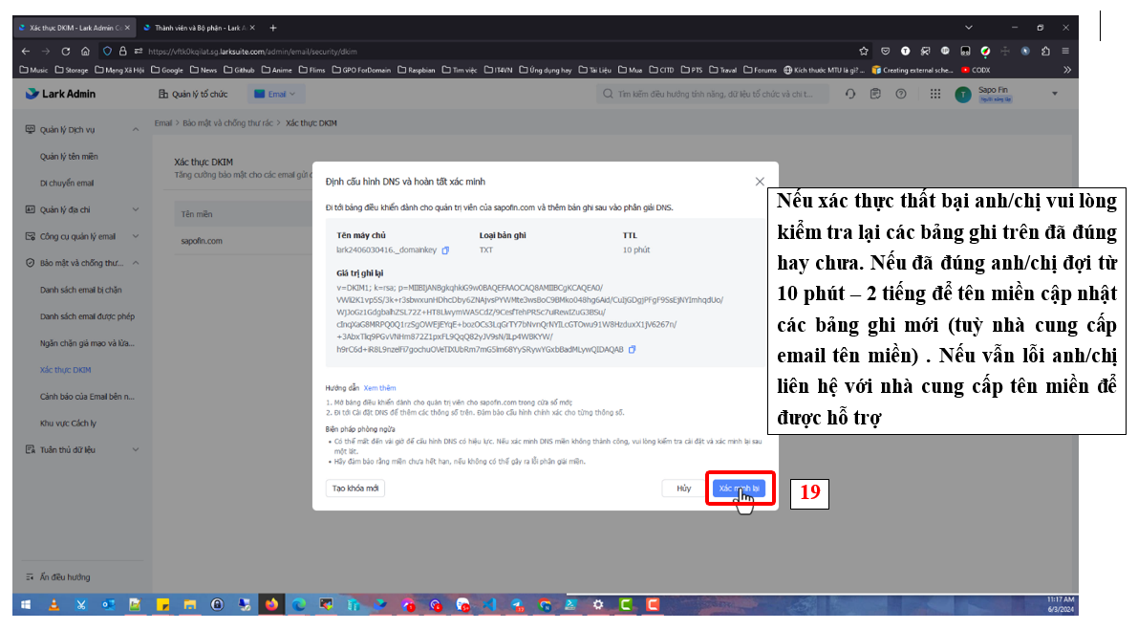This screenshot has width=1138, height=630.
Task: Open VLC from the taskbar
Action: pos(53,604)
